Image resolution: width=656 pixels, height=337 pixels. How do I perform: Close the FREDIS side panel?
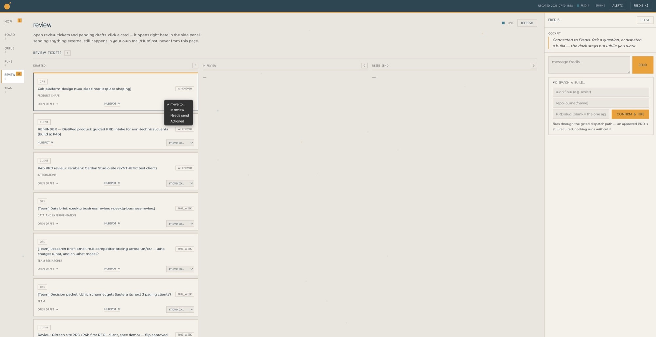pos(645,20)
